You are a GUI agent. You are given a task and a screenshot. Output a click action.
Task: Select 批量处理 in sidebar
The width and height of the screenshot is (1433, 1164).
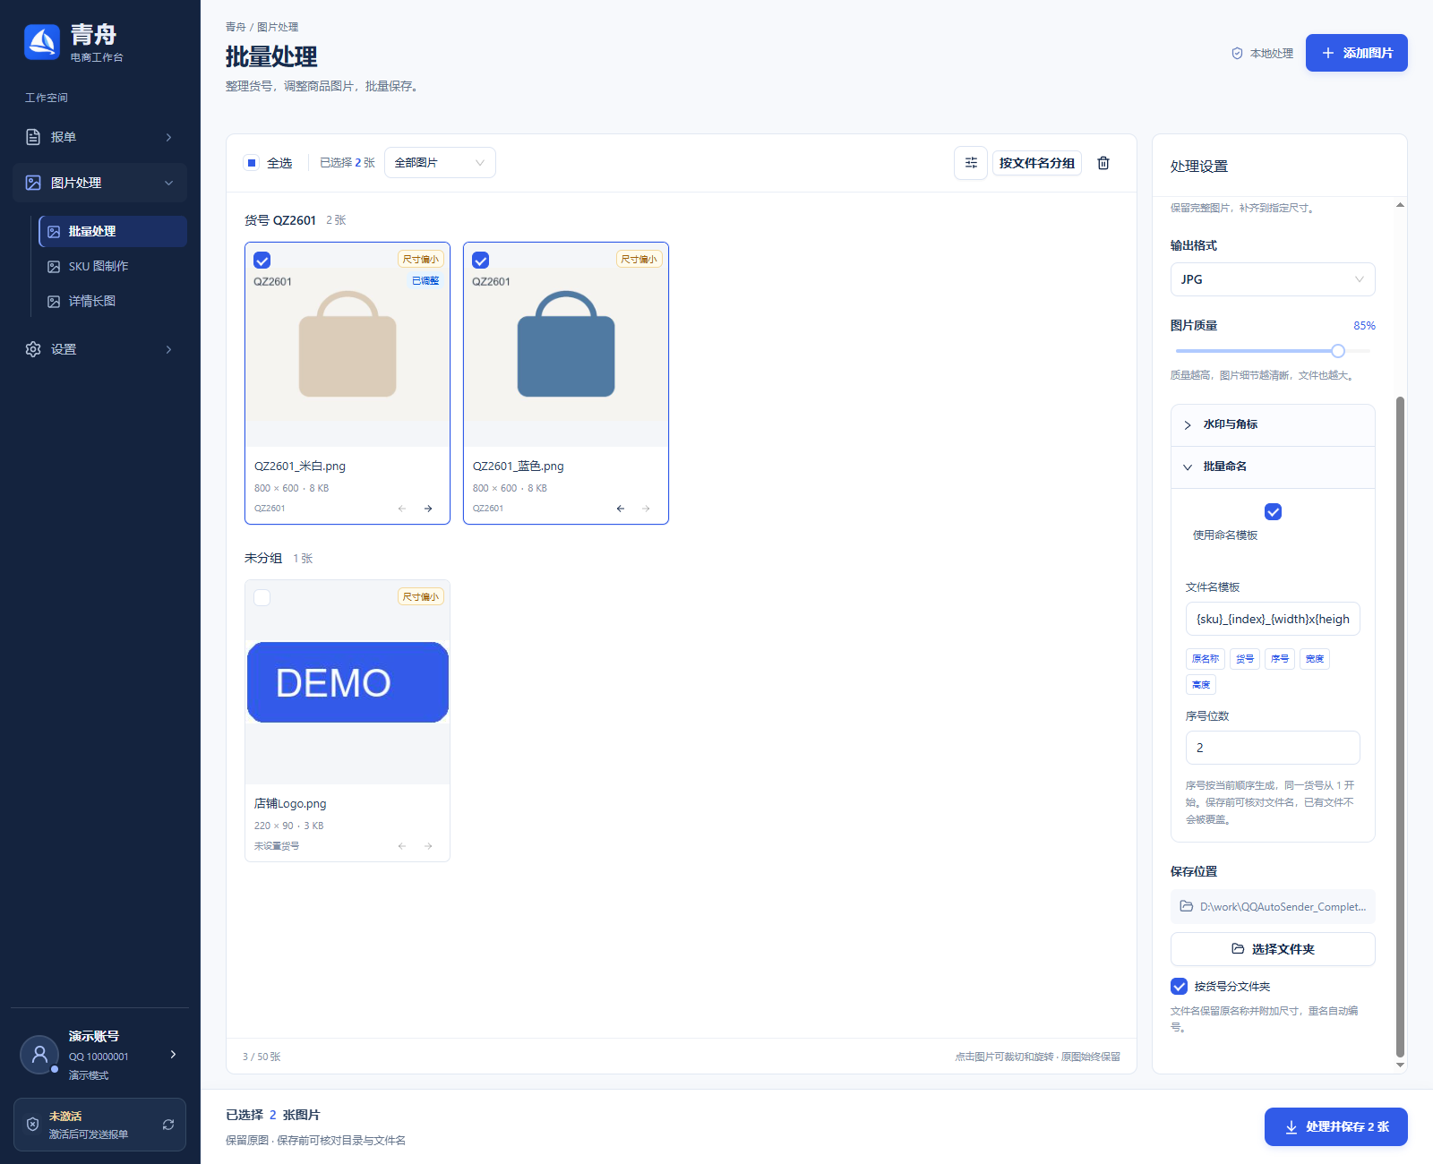click(113, 231)
